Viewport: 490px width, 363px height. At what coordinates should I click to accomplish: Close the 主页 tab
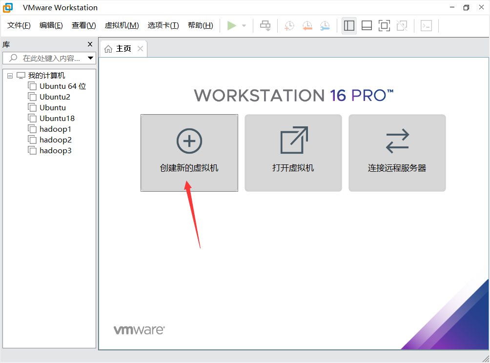point(140,49)
